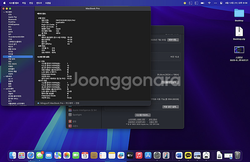Screen dimensions: 250x162
Task: Collapse the 하드웨어 section in sidebar
Action: pos(4,12)
